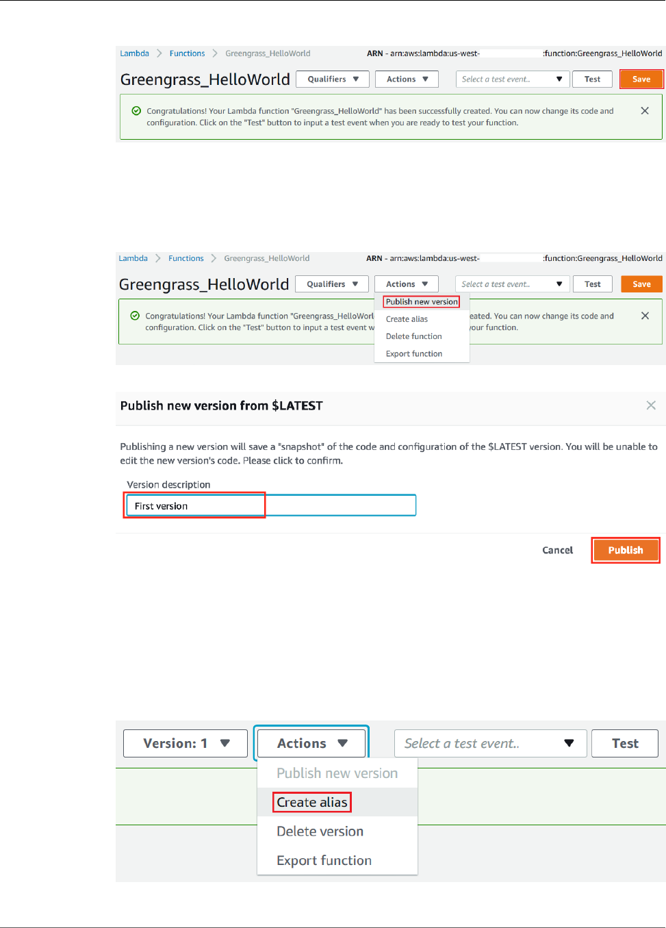Image resolution: width=666 pixels, height=928 pixels.
Task: Click success check icon in second banner
Action: [135, 316]
